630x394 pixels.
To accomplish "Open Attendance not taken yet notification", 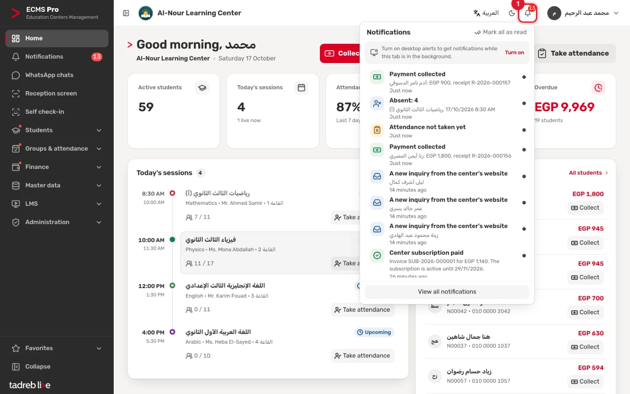I will point(447,131).
